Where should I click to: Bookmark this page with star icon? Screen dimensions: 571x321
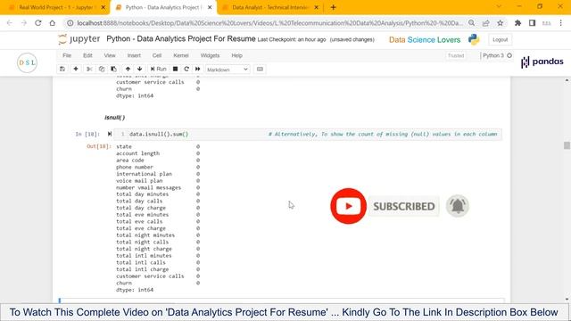click(500, 23)
